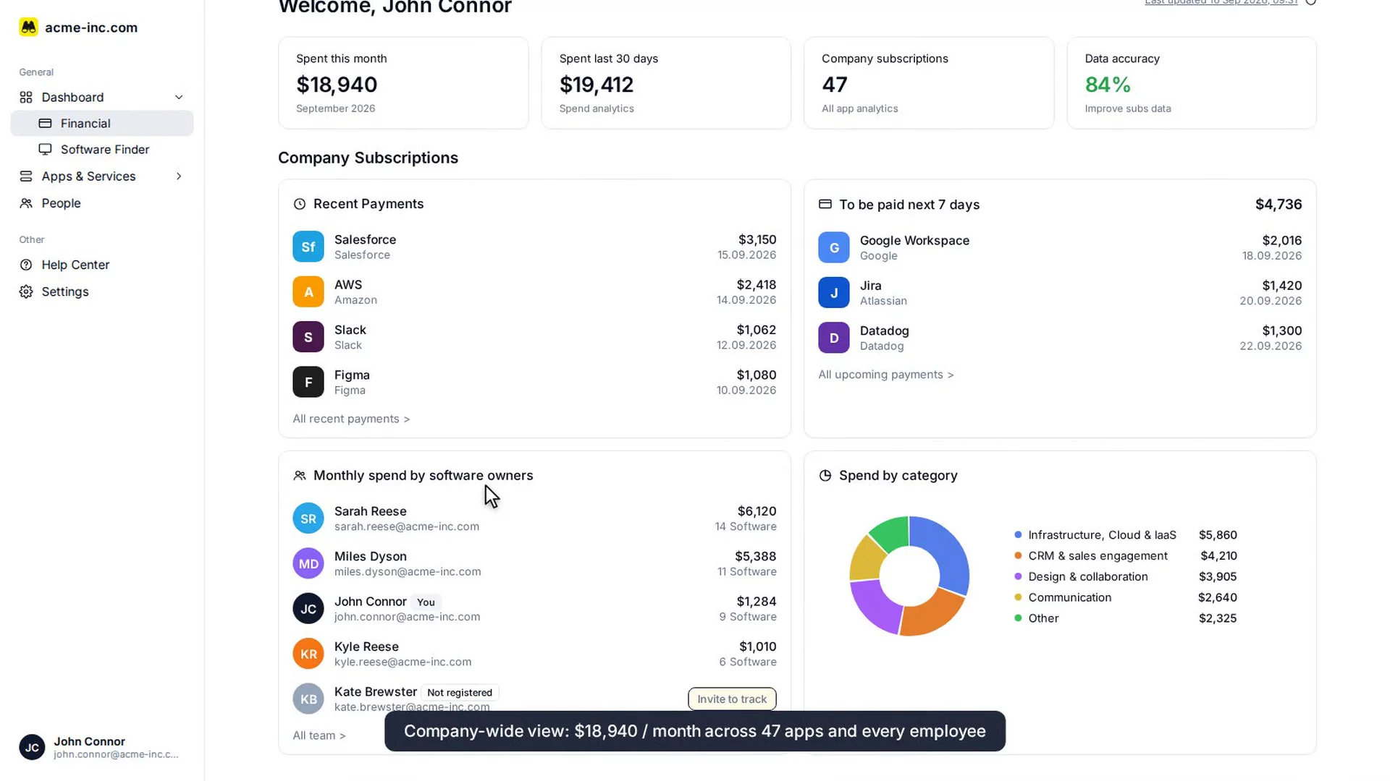Open Help Center in the sidebar
Viewport: 1390px width, 781px height.
(102, 265)
